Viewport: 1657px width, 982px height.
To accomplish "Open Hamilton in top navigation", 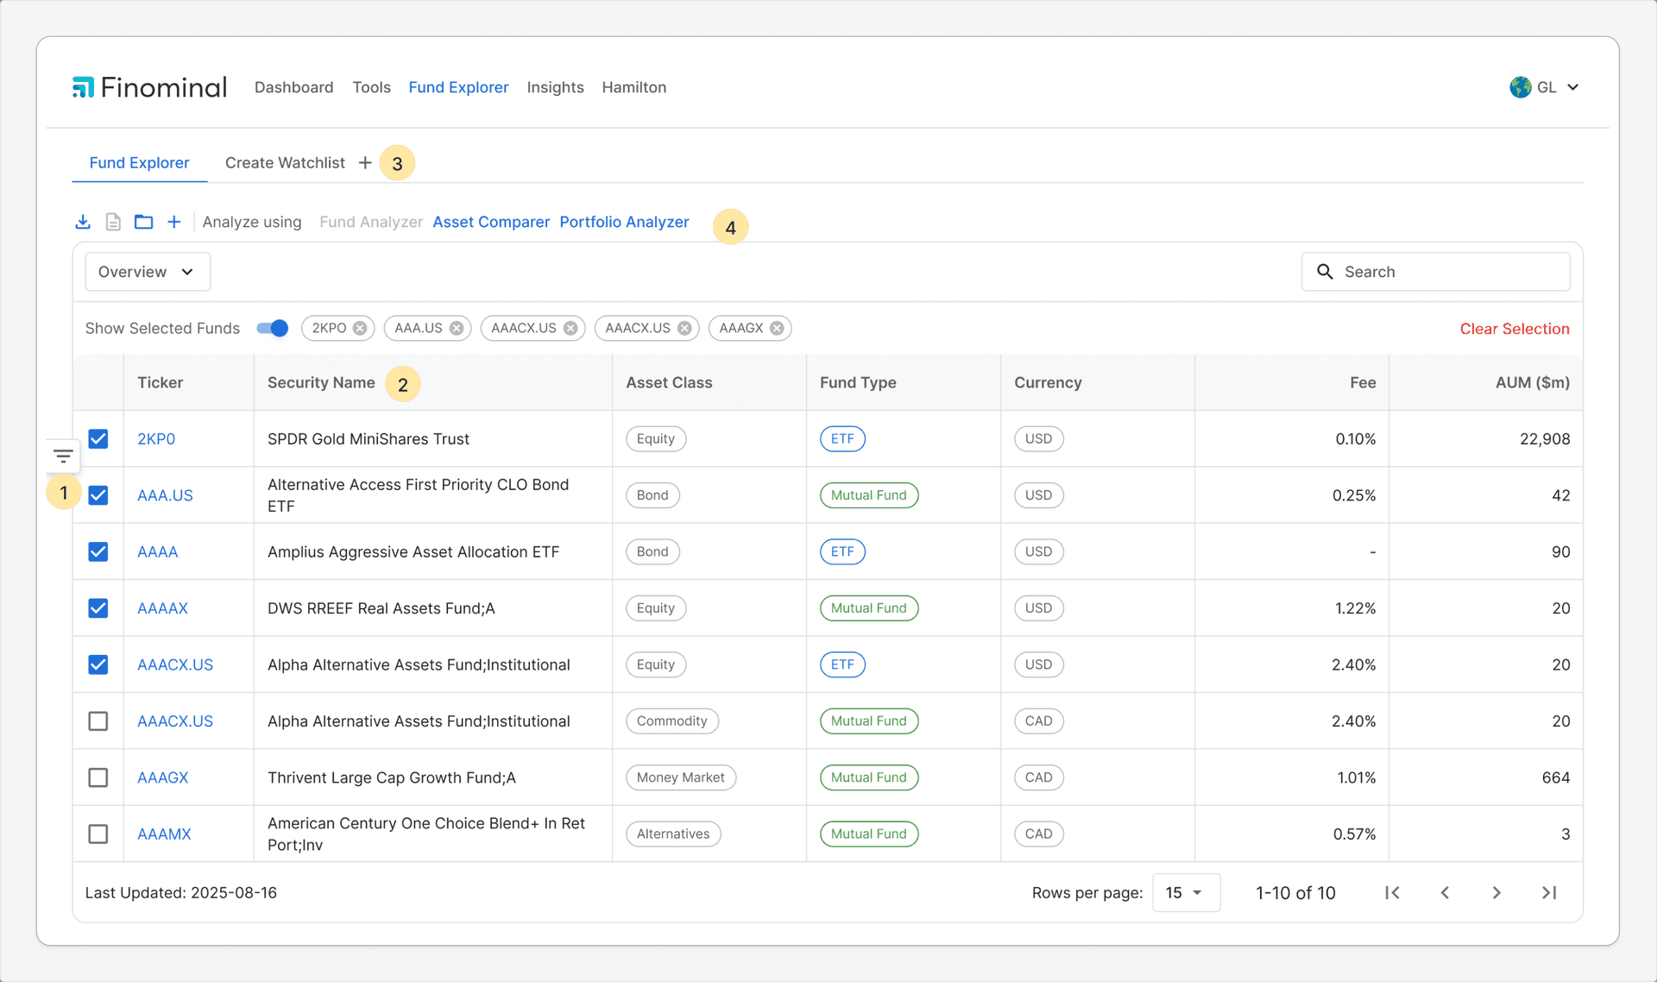I will pyautogui.click(x=633, y=87).
